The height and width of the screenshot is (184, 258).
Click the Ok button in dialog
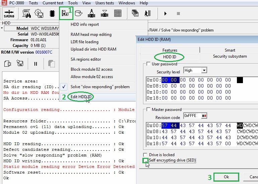(x=226, y=177)
